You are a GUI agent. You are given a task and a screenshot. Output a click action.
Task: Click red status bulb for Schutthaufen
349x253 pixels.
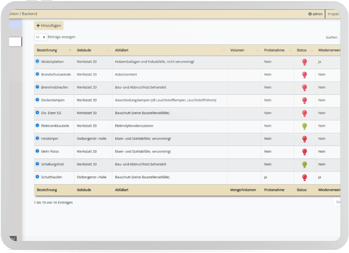tap(304, 177)
